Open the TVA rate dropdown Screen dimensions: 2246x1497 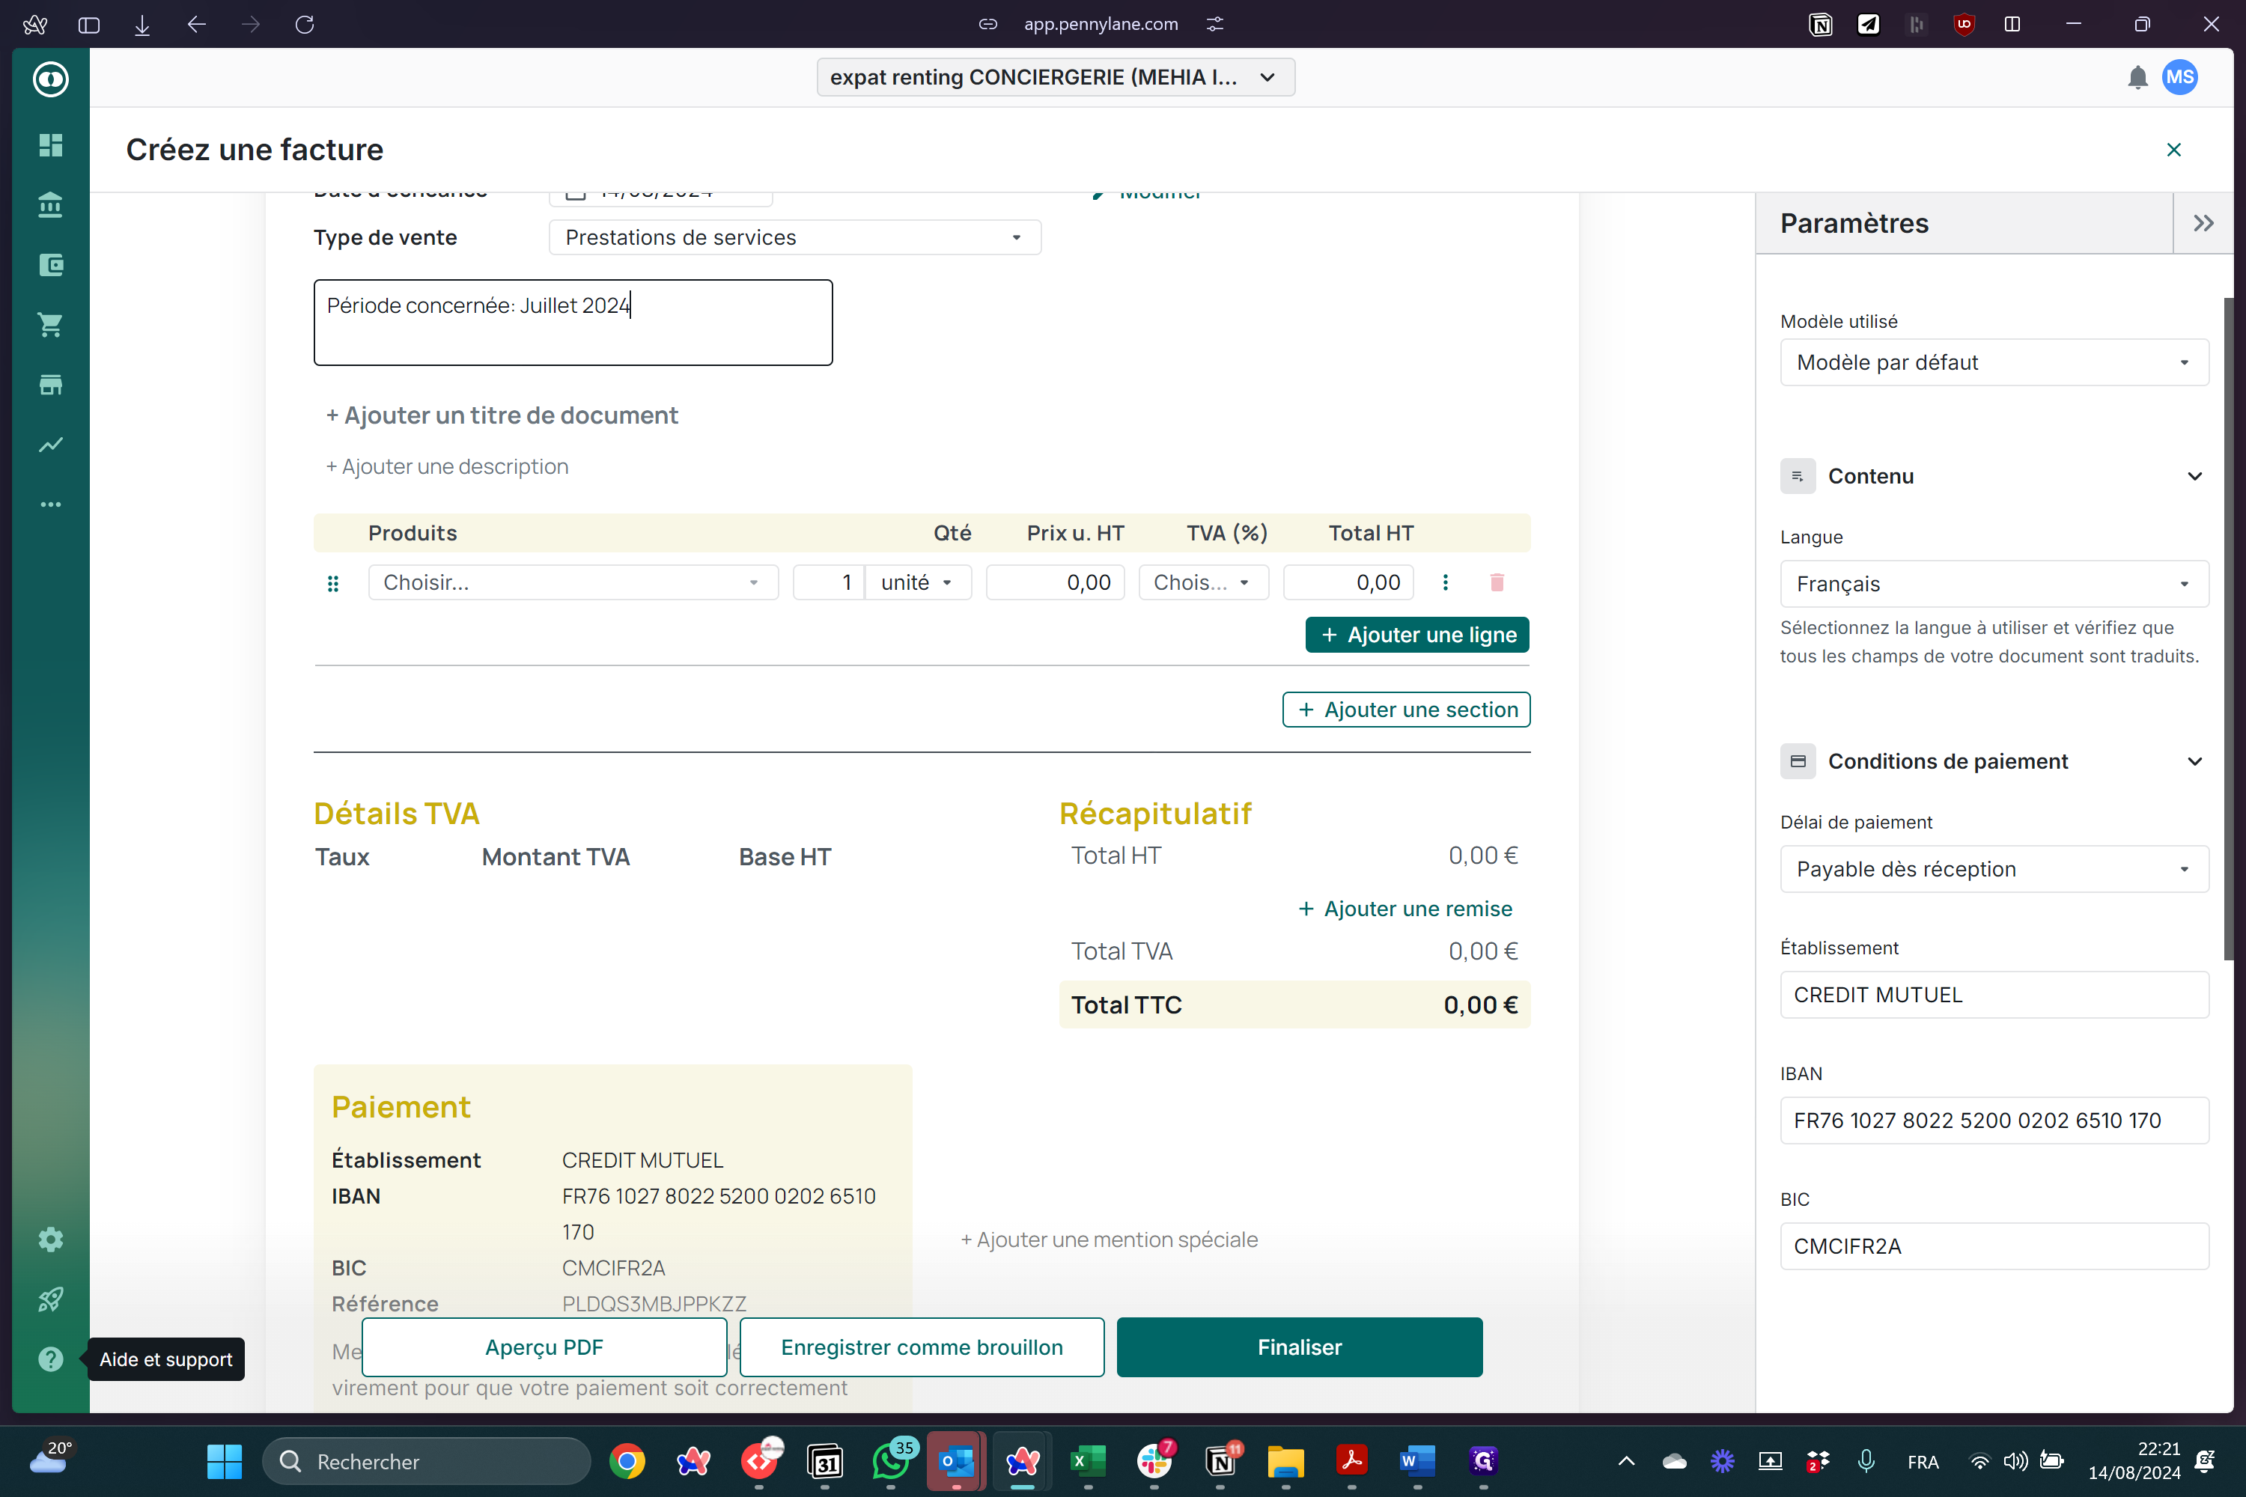click(x=1203, y=582)
